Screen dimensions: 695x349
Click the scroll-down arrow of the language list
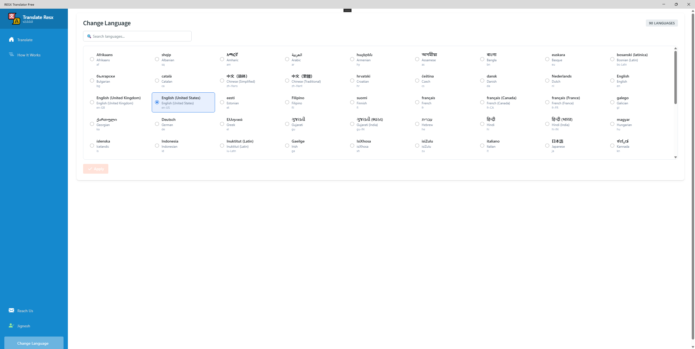[x=675, y=157]
